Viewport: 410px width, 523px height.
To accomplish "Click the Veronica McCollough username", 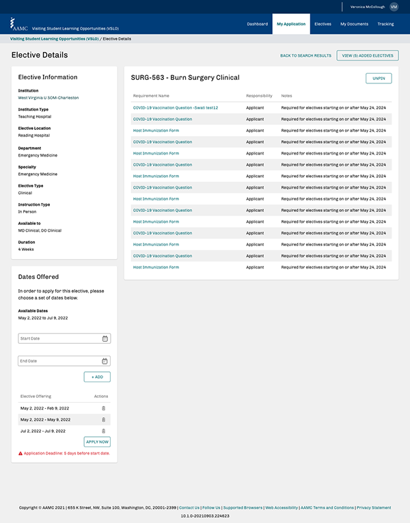I will point(368,7).
